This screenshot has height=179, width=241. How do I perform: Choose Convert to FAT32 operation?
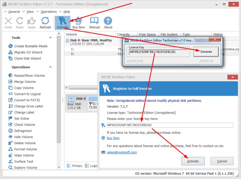[x=24, y=100]
